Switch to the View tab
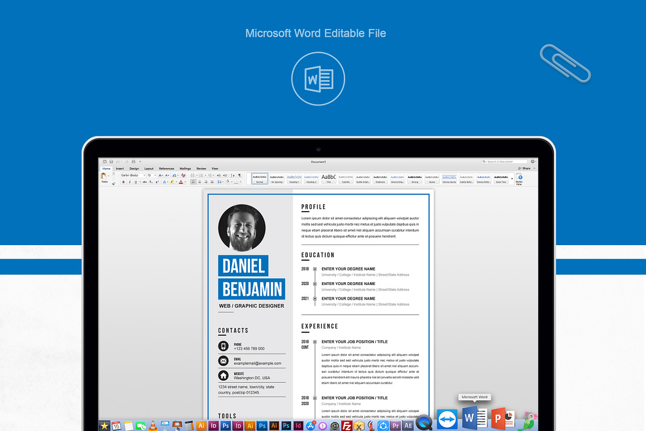Image resolution: width=646 pixels, height=431 pixels. point(215,169)
